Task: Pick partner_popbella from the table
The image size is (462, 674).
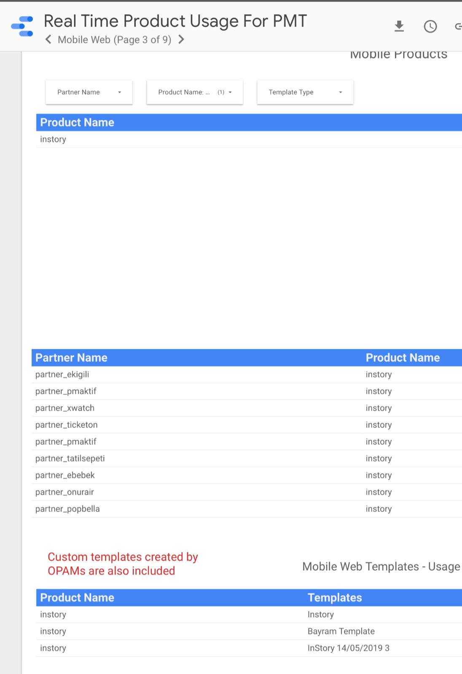Action: click(x=67, y=509)
